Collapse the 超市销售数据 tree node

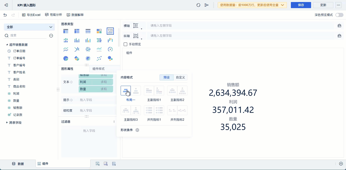[x=7, y=45]
